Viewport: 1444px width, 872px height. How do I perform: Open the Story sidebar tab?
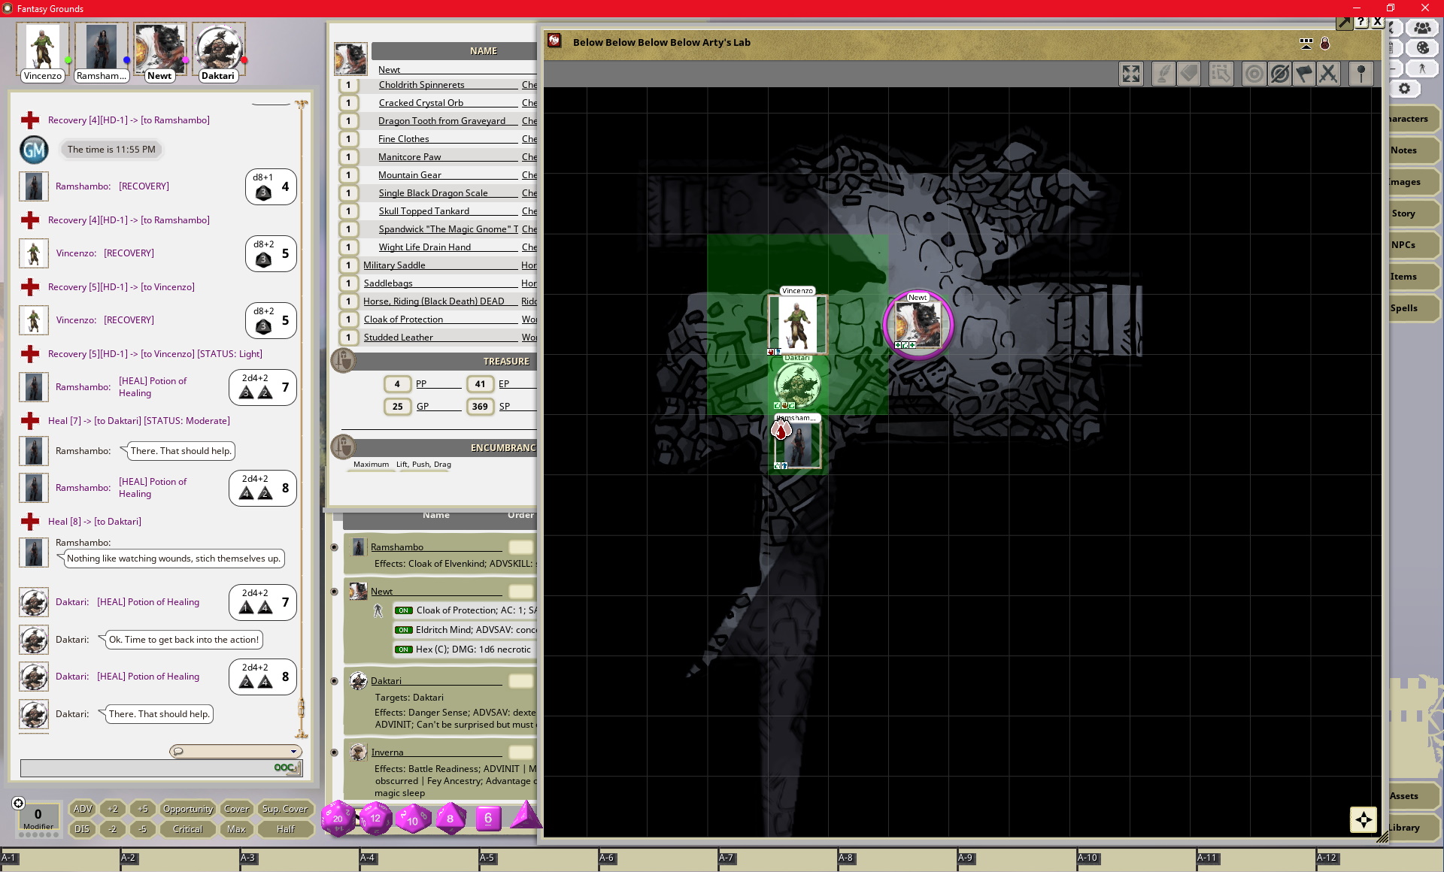click(1413, 213)
